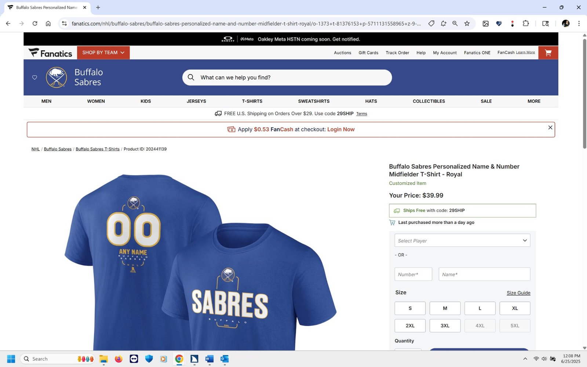Show hidden system tray icons
Screen dimensions: 587x367
525,359
